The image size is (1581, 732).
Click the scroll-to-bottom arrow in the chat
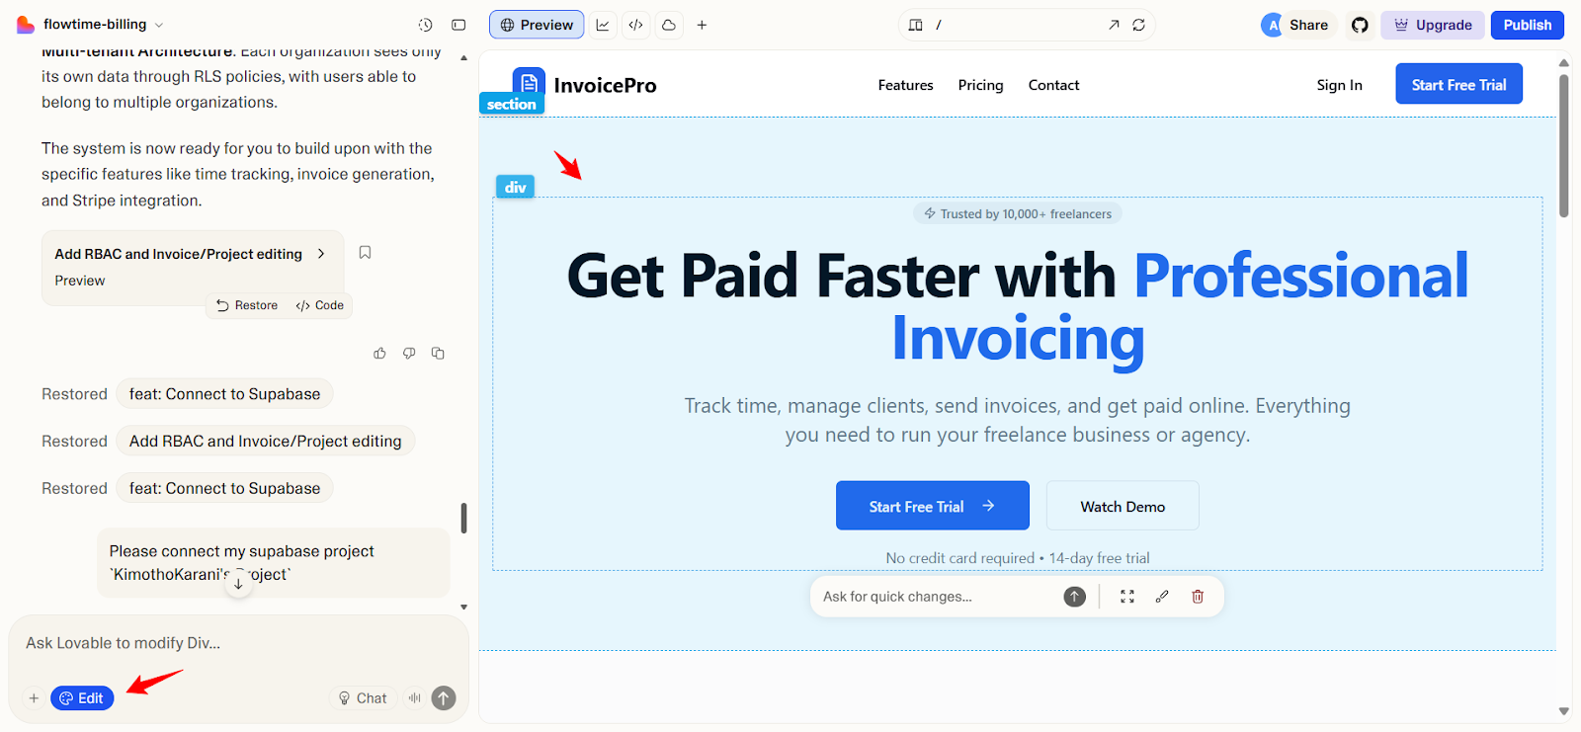(x=238, y=584)
